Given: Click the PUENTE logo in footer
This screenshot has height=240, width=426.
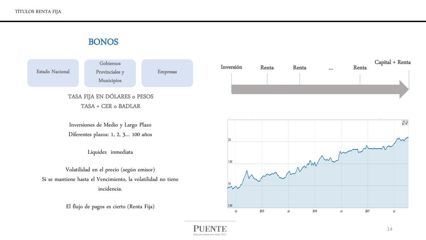Looking at the screenshot, I should pyautogui.click(x=210, y=230).
